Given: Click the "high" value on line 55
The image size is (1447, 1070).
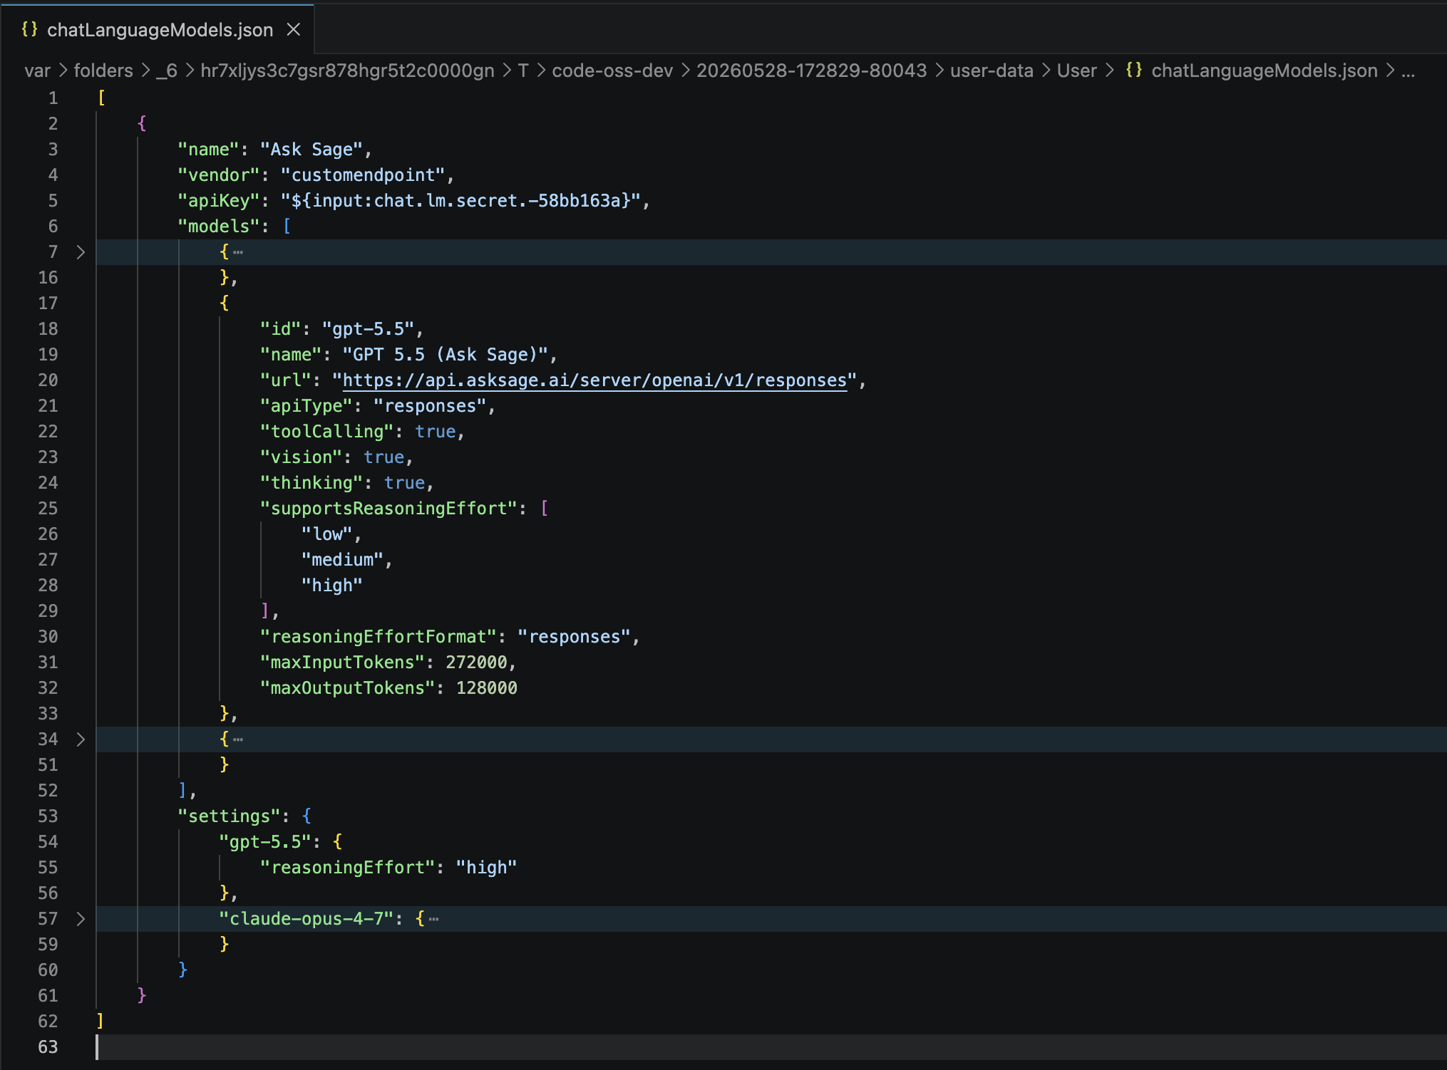Looking at the screenshot, I should pyautogui.click(x=486, y=868).
